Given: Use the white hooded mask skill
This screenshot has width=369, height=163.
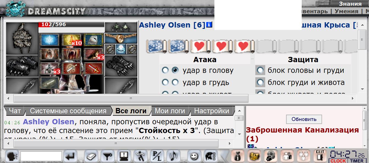Looking at the screenshot, I should point(93,40).
